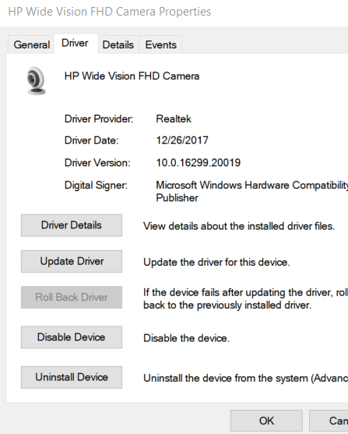Go to the Events tab
The width and height of the screenshot is (348, 434).
tap(160, 44)
